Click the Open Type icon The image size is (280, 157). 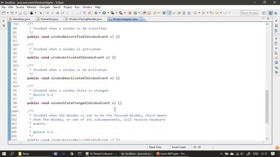[x=144, y=13]
